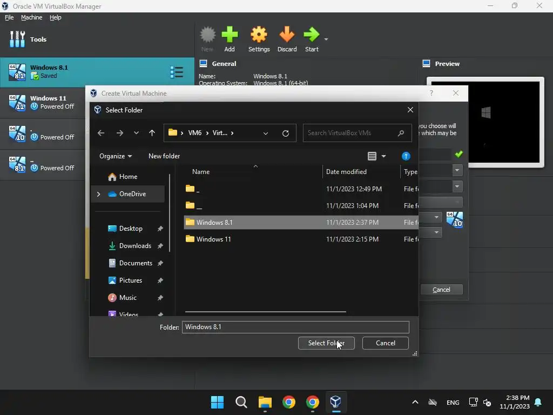Viewport: 553px width, 415px height.
Task: Open File Explorer from taskbar
Action: (x=265, y=402)
